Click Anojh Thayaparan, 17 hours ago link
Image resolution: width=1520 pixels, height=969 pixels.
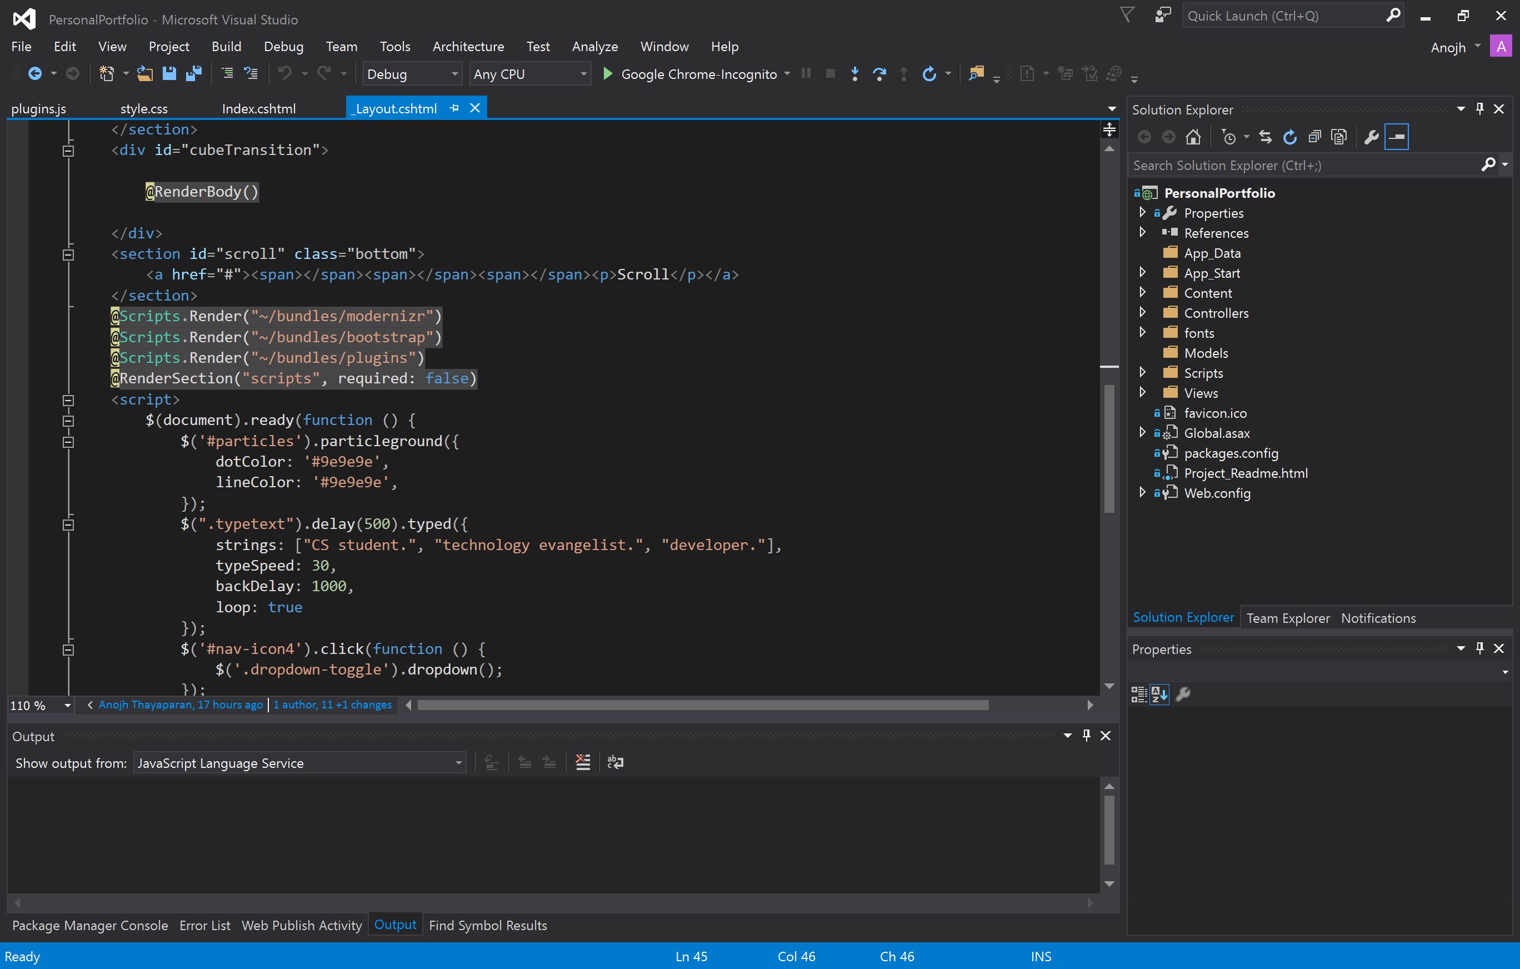[181, 705]
